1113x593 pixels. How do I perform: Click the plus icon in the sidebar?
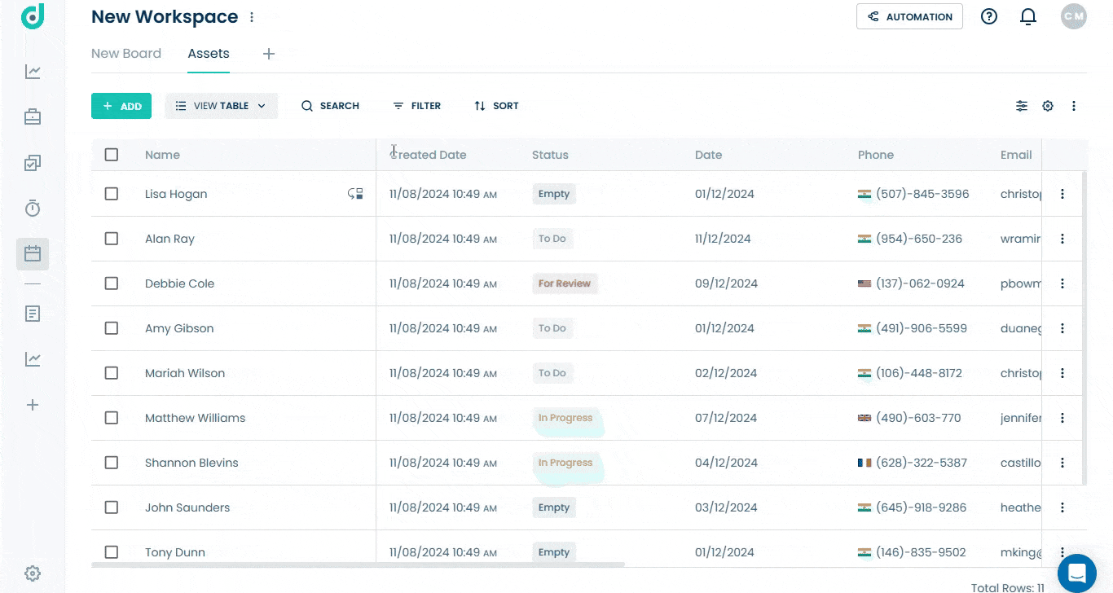[x=33, y=405]
